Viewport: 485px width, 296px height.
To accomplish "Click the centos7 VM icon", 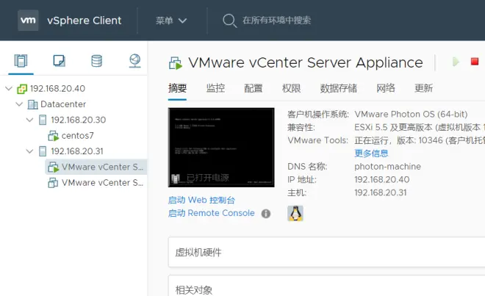I will pyautogui.click(x=53, y=136).
